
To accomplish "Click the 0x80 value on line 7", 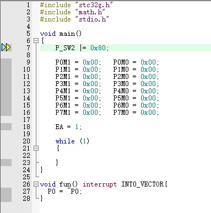I will [98, 48].
